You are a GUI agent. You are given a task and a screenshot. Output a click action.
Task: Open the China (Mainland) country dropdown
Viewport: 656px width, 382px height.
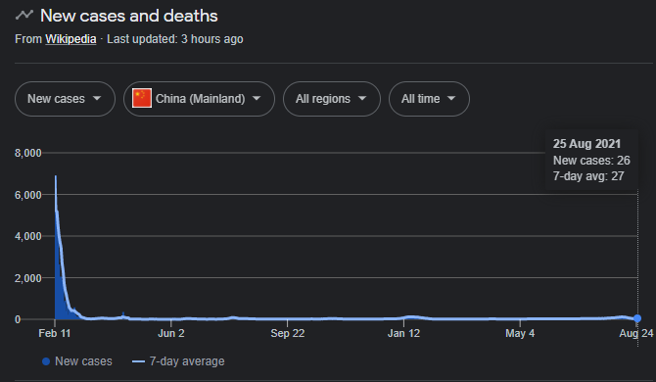click(199, 99)
